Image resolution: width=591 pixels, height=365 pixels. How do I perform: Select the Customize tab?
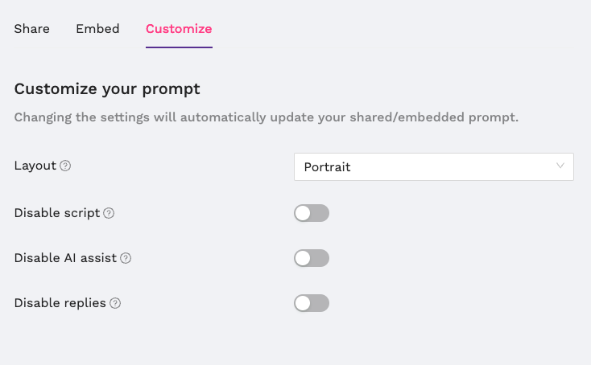coord(179,29)
